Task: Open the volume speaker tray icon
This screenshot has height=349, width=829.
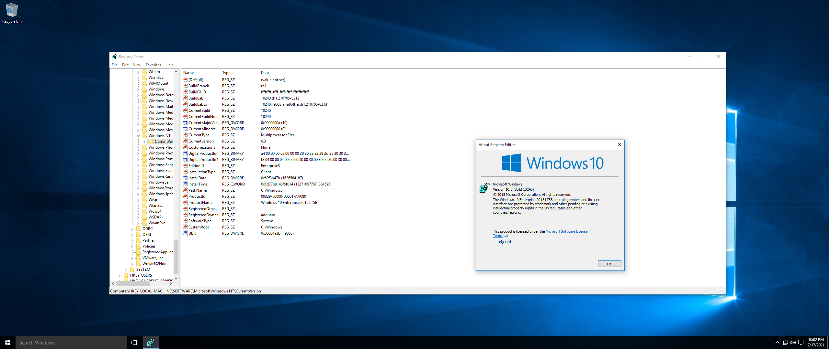Action: 793,343
